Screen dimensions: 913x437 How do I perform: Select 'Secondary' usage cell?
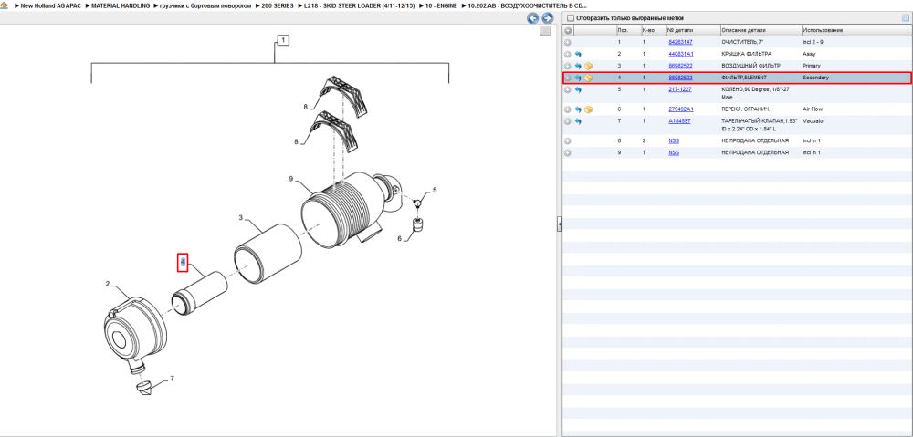(815, 78)
